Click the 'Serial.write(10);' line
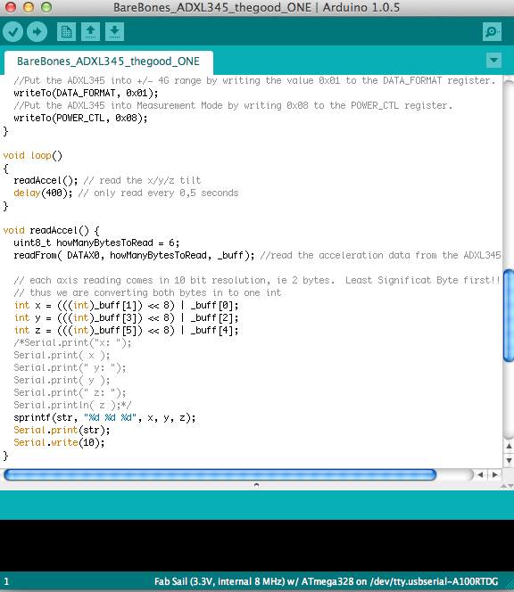Screen dimensions: 514x592 pyautogui.click(x=59, y=442)
